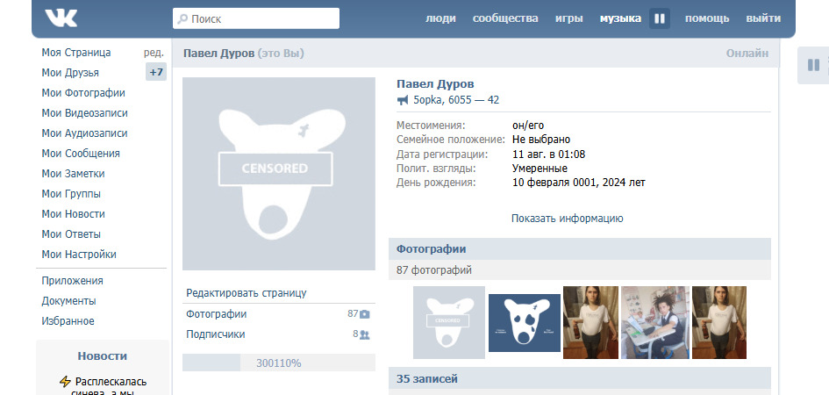Click the camera icon beside 87
The width and height of the screenshot is (829, 395).
point(365,314)
